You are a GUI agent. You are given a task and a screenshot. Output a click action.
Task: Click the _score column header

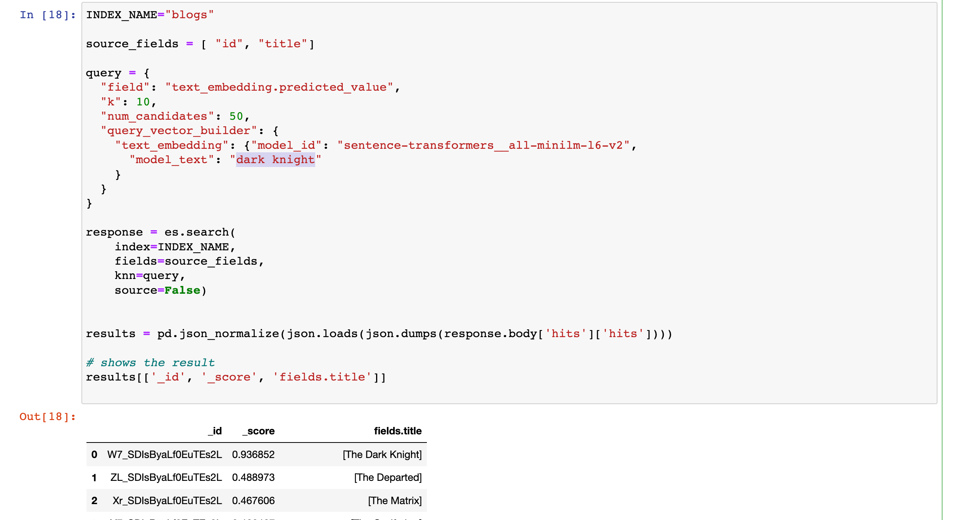tap(259, 431)
